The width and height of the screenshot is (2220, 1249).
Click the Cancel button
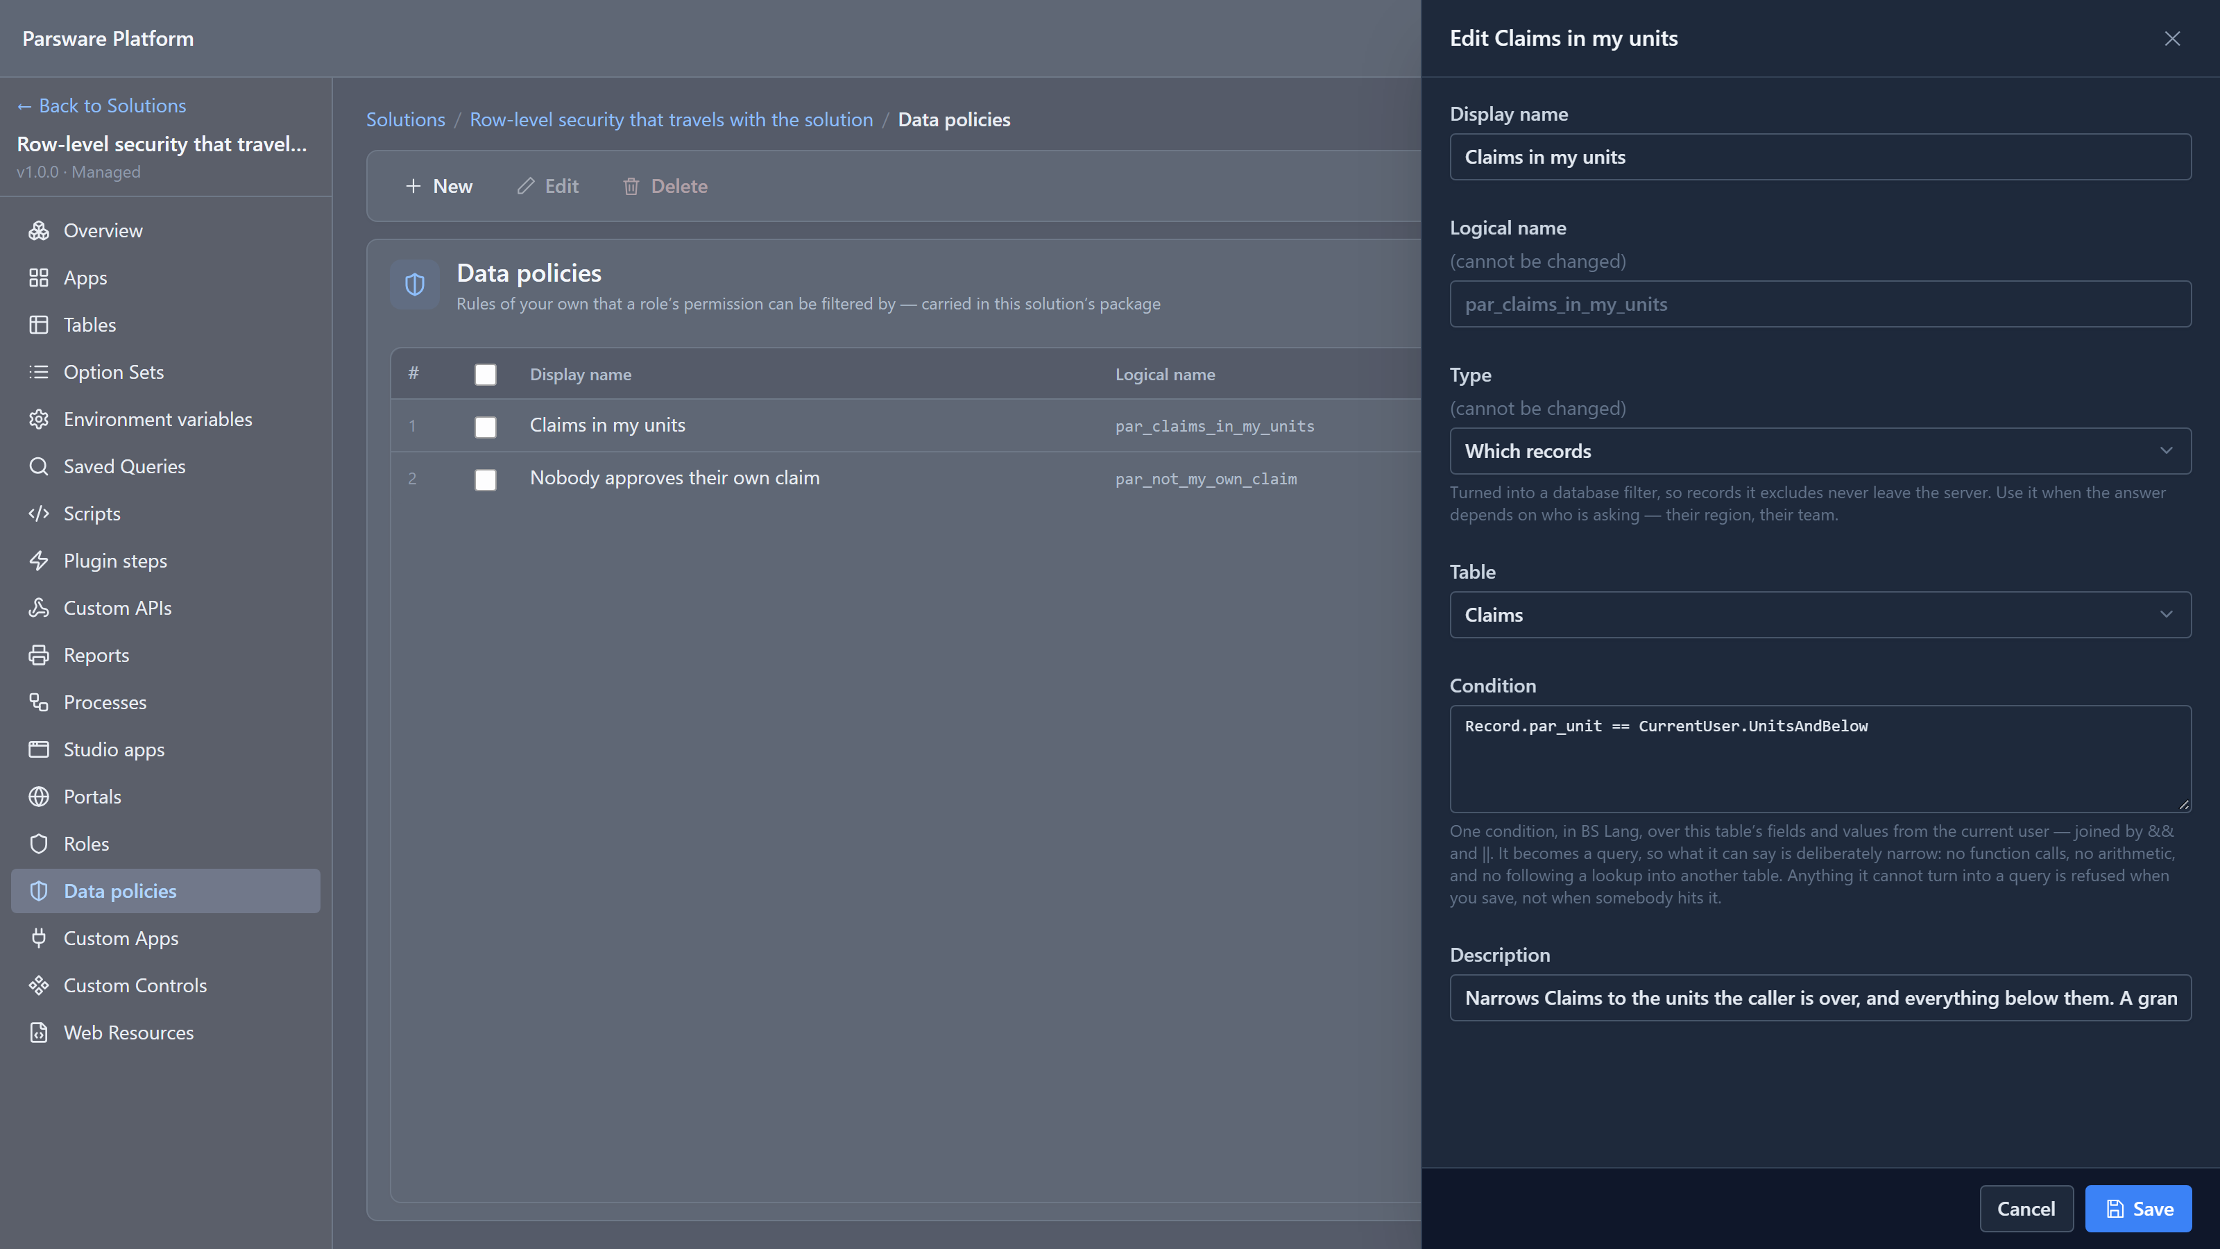[2026, 1209]
